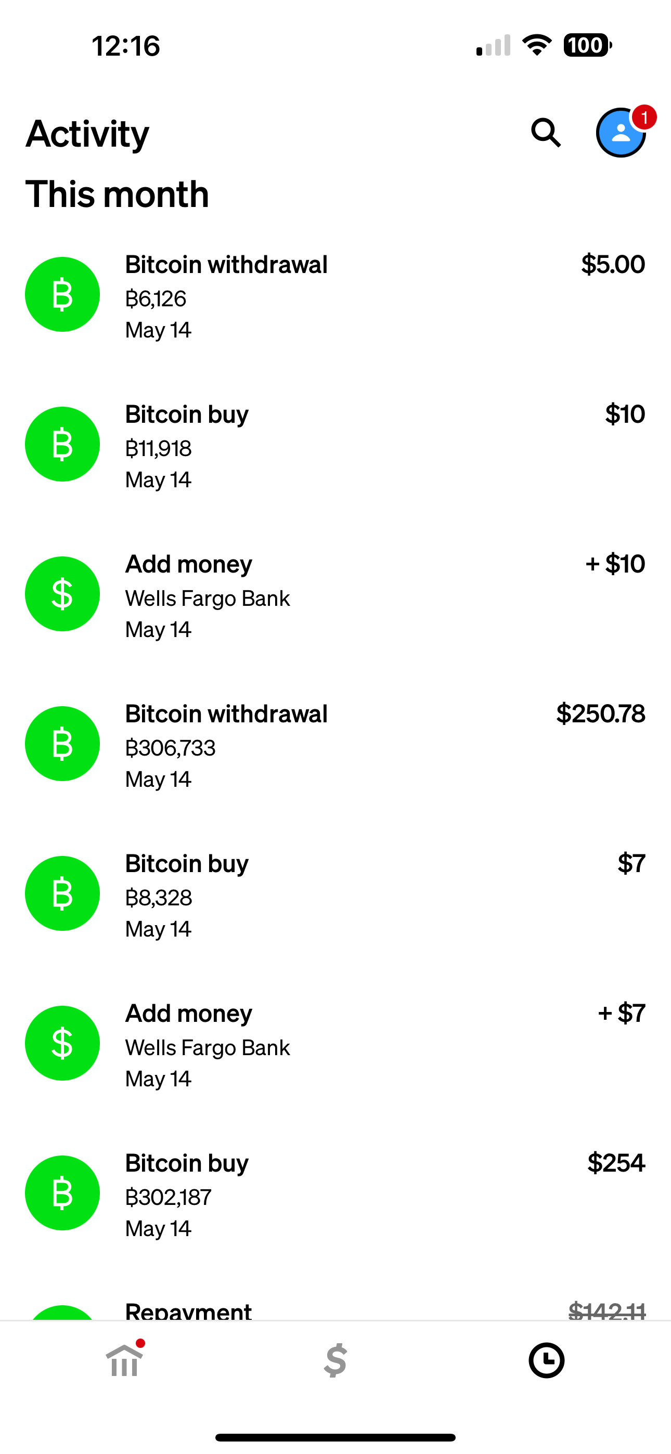
Task: View the + $10 Wells Fargo Bank deposit
Action: pyautogui.click(x=335, y=595)
